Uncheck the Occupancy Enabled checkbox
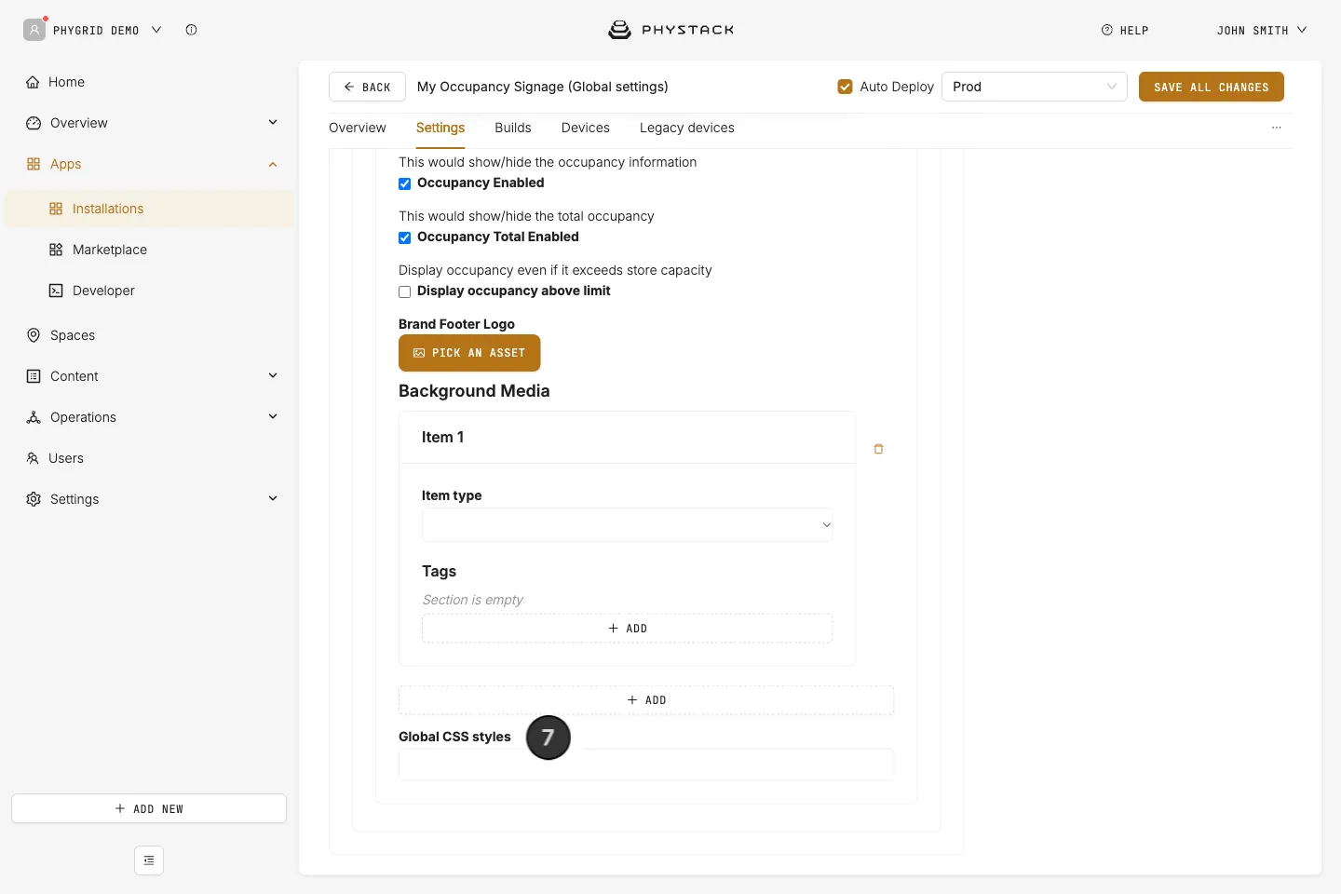This screenshot has height=894, width=1341. click(405, 183)
